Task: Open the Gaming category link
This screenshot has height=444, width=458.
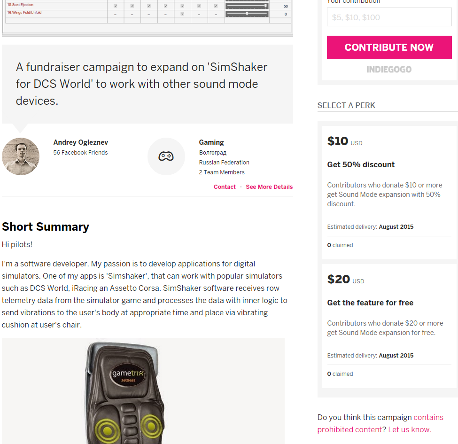Action: point(211,142)
